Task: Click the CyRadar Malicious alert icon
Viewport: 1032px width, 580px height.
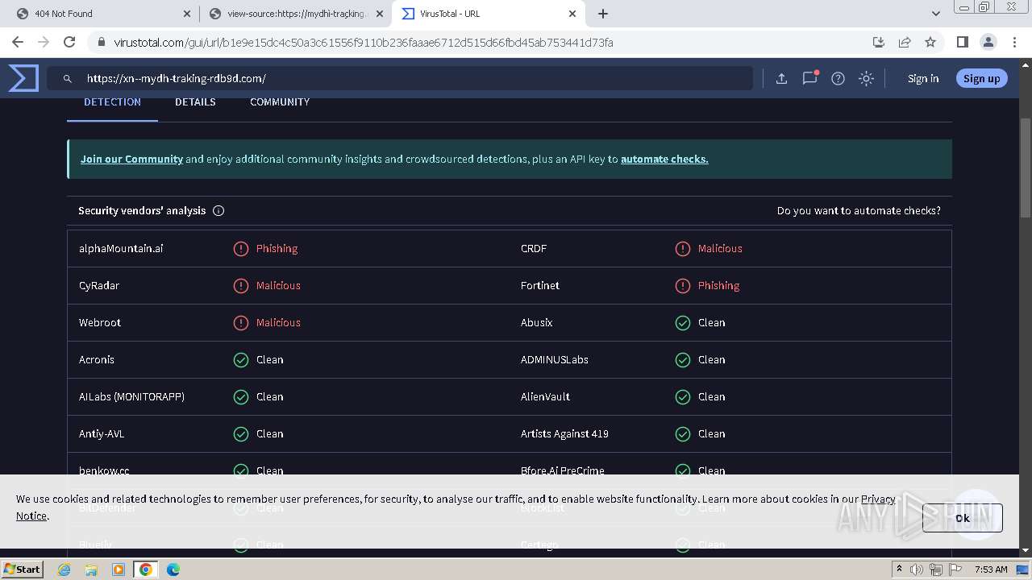Action: [x=241, y=285]
